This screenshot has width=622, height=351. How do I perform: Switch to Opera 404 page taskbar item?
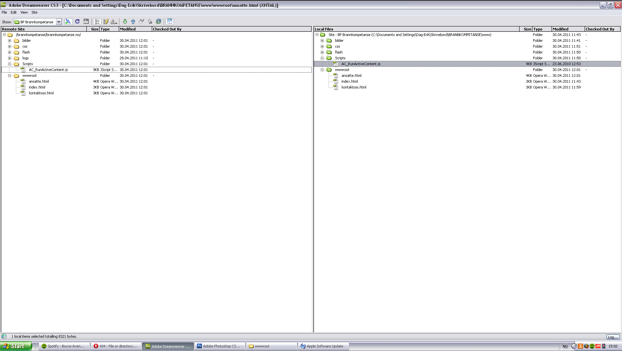tap(116, 346)
